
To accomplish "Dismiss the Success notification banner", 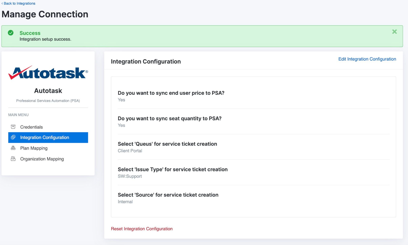I will tap(394, 32).
